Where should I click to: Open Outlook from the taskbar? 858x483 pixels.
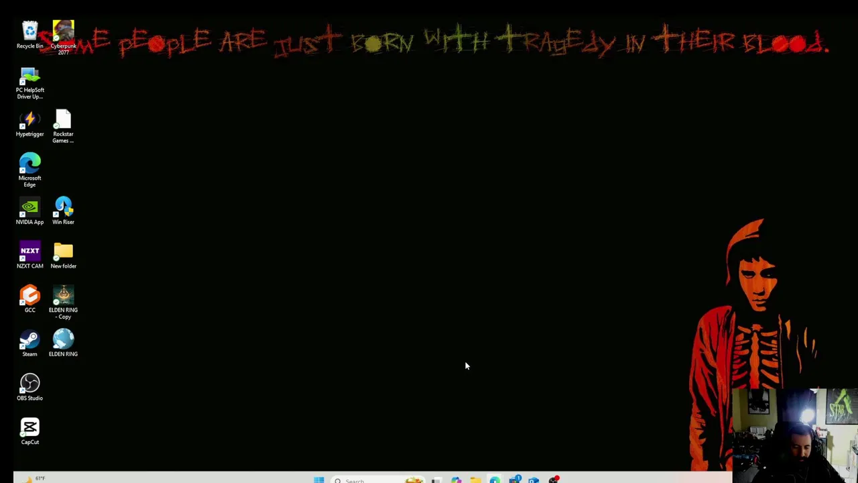534,480
